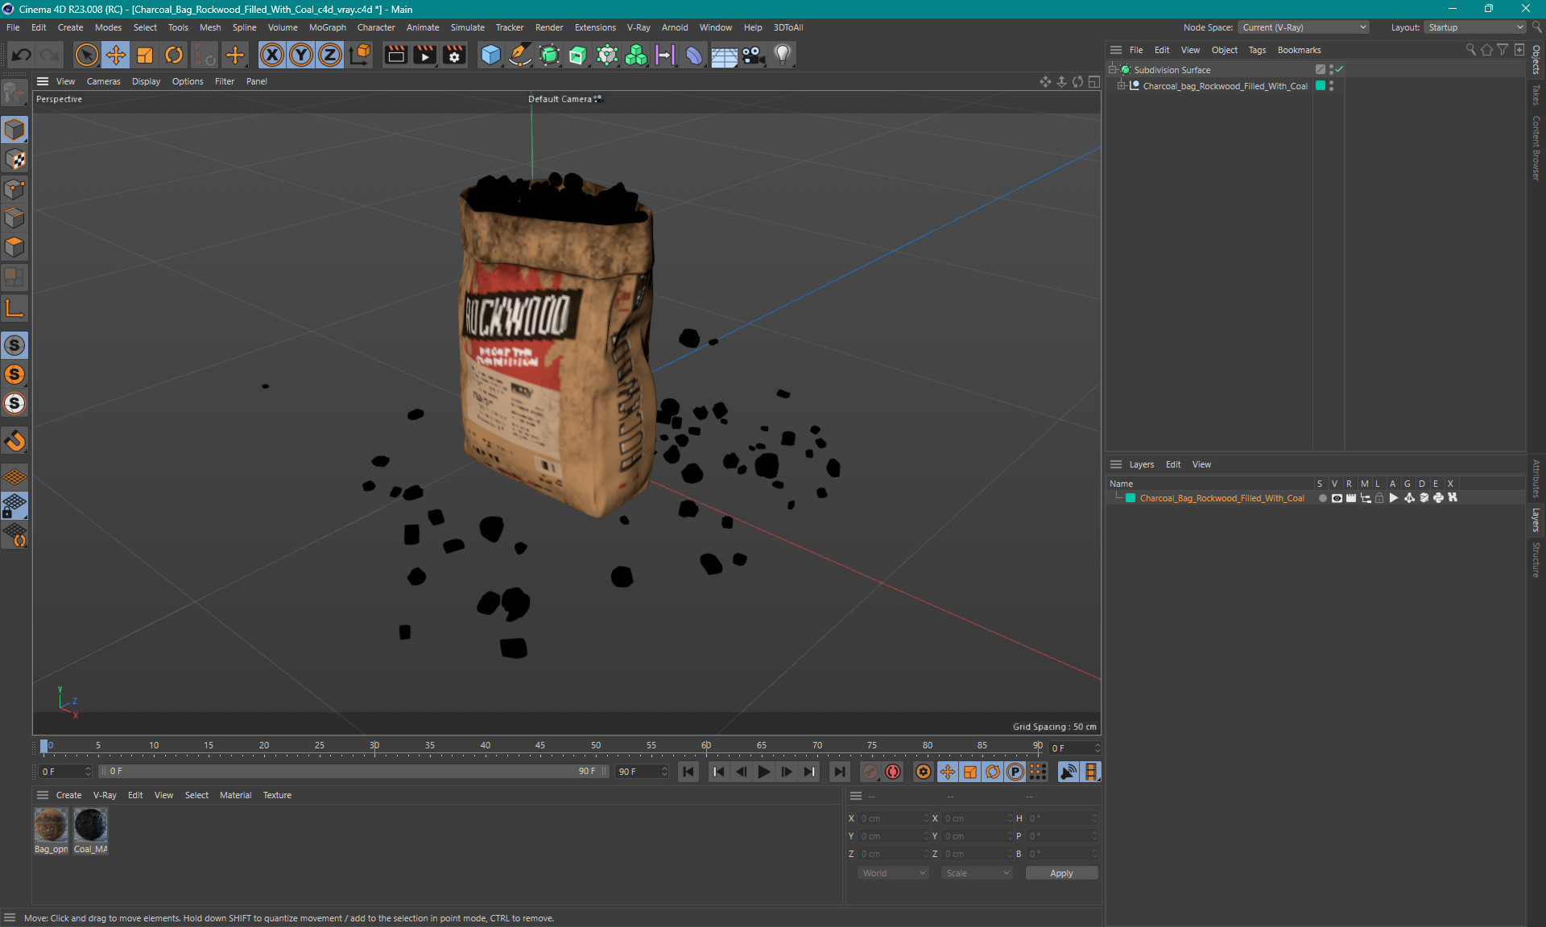Toggle layer lock icon for Charcoal_Bag layer
Image resolution: width=1546 pixels, height=927 pixels.
pyautogui.click(x=1379, y=498)
